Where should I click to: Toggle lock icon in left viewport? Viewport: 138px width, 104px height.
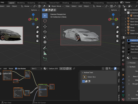click(x=37, y=41)
